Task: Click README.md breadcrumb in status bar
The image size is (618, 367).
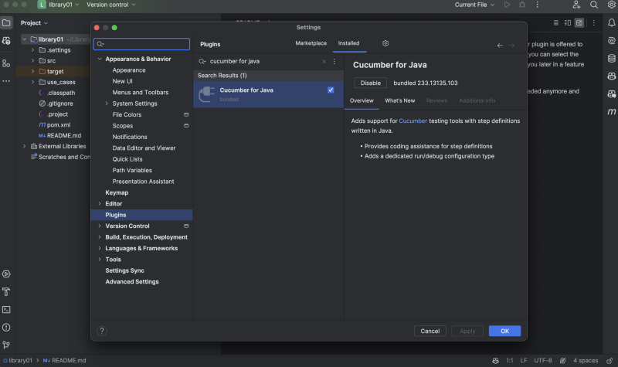Action: (65, 360)
